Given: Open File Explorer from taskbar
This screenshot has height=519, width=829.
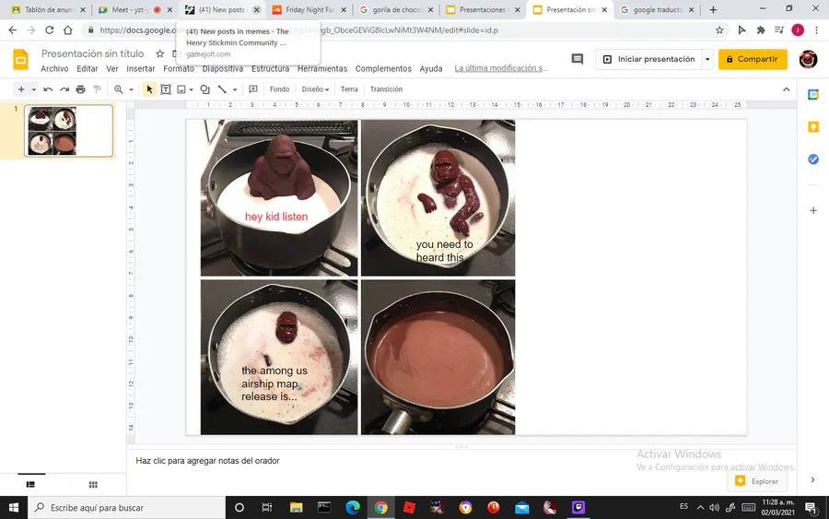Looking at the screenshot, I should (296, 507).
